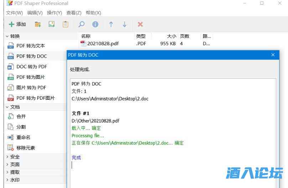The height and width of the screenshot is (188, 288).
Task: Click the magnifier preview icon
Action: coord(82,24)
